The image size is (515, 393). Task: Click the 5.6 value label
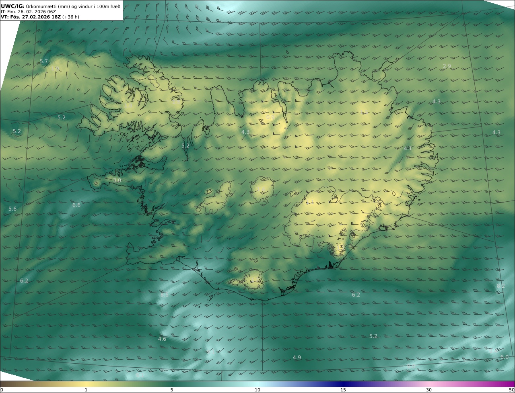pos(12,209)
